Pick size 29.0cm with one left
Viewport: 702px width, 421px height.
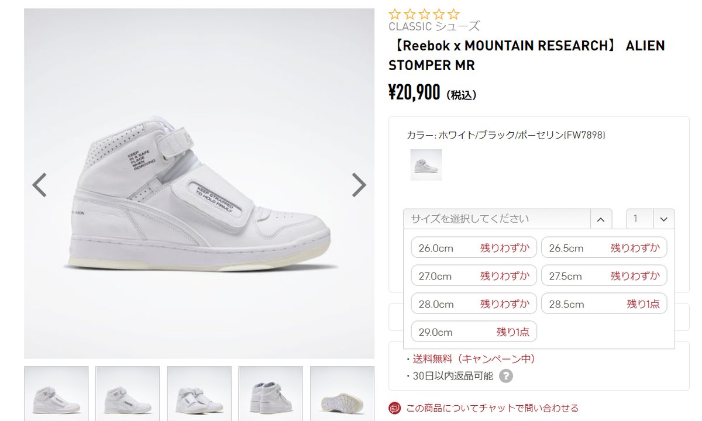click(x=474, y=332)
